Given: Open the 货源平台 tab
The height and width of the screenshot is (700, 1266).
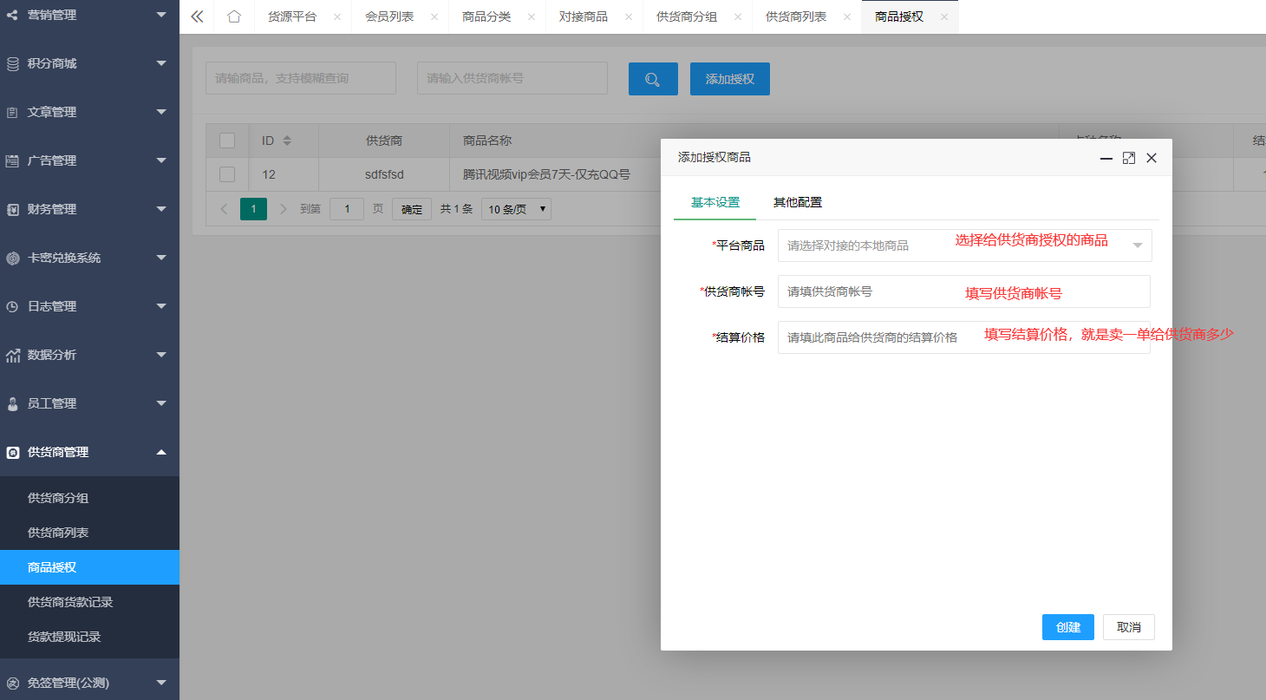Looking at the screenshot, I should tap(292, 16).
